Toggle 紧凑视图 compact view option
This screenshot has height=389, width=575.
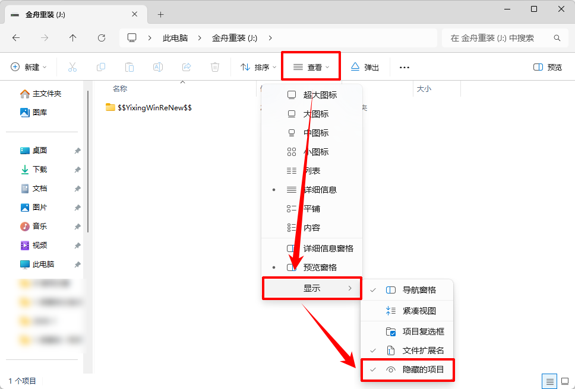pos(407,311)
